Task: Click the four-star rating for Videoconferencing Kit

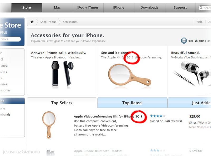Action: click(x=157, y=116)
